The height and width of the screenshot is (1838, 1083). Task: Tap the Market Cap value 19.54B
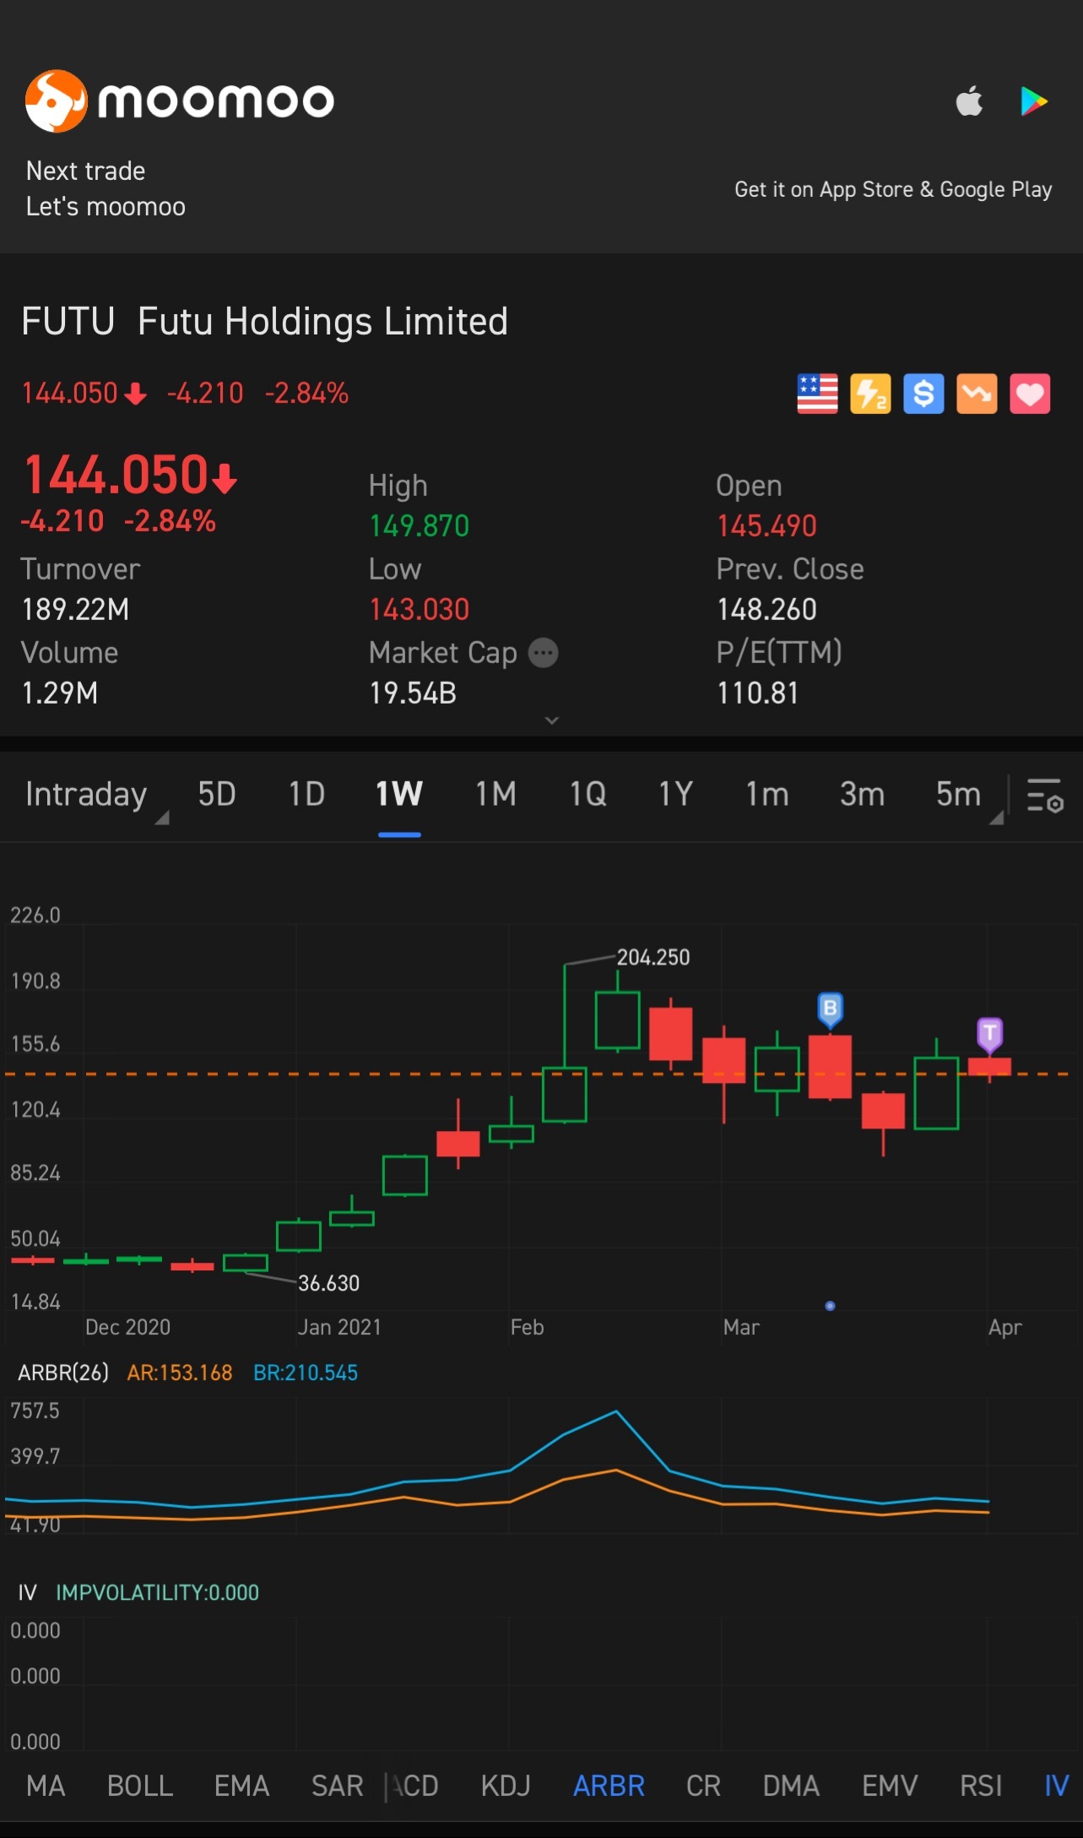[x=413, y=693]
